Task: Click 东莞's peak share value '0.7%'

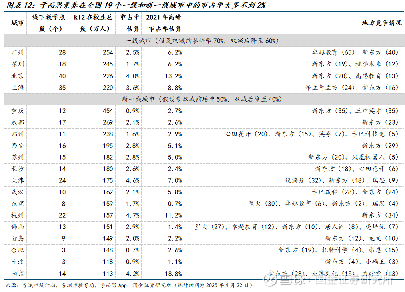Action: pos(175,204)
